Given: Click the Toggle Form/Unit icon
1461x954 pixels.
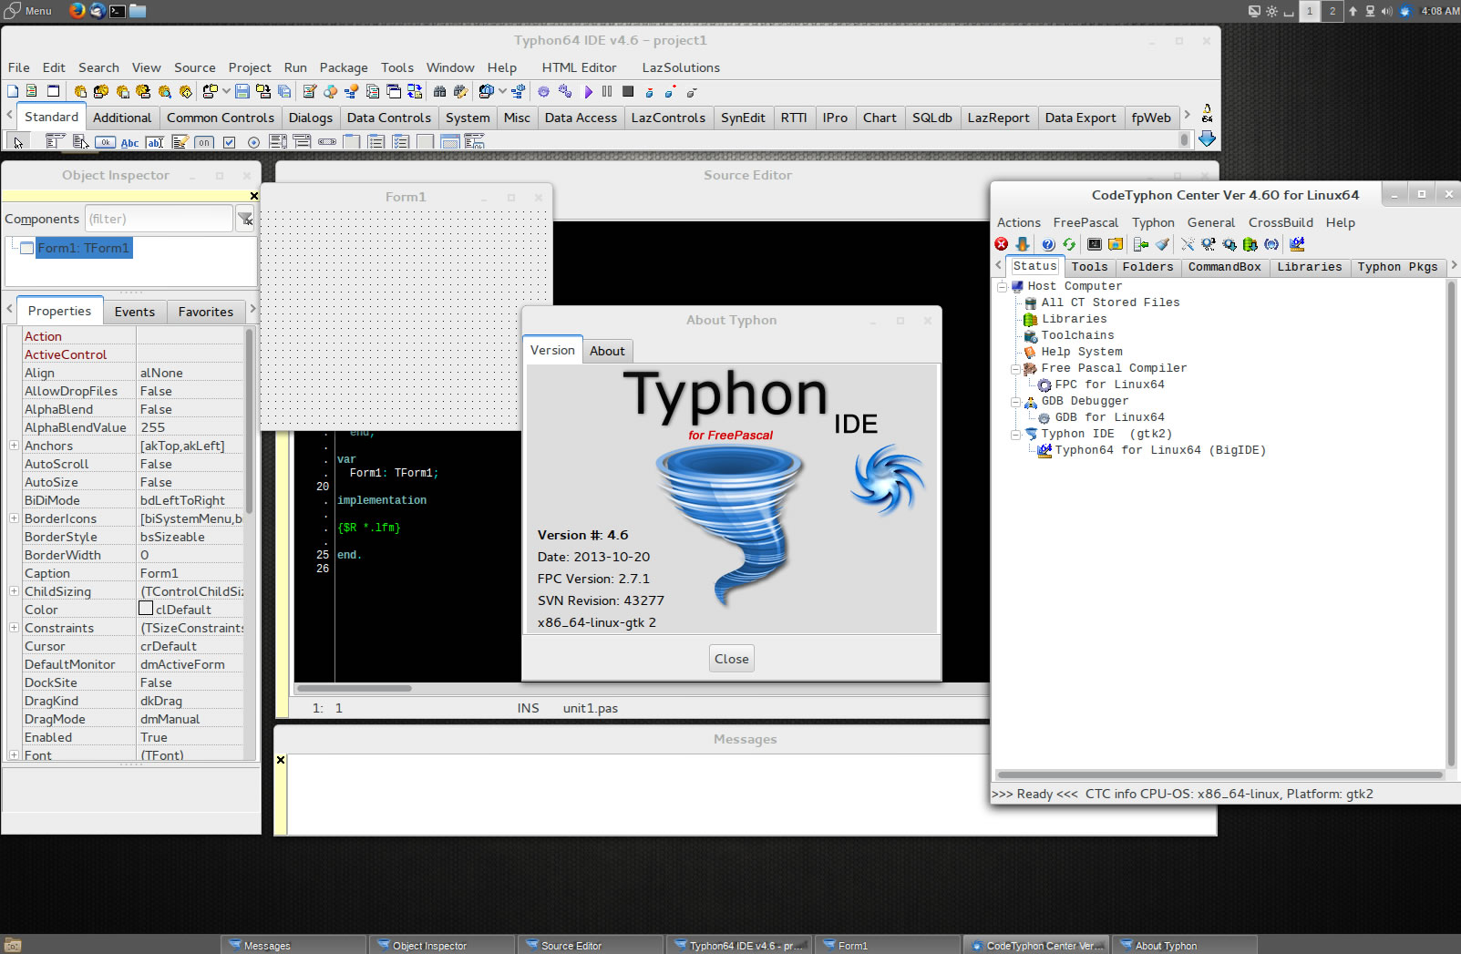Looking at the screenshot, I should pyautogui.click(x=415, y=91).
